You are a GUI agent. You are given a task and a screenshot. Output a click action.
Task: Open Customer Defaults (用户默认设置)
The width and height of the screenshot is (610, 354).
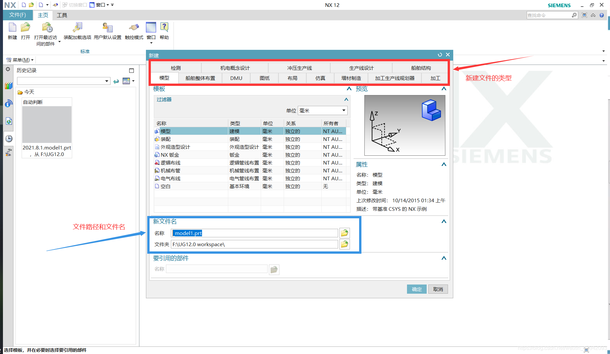pyautogui.click(x=108, y=31)
